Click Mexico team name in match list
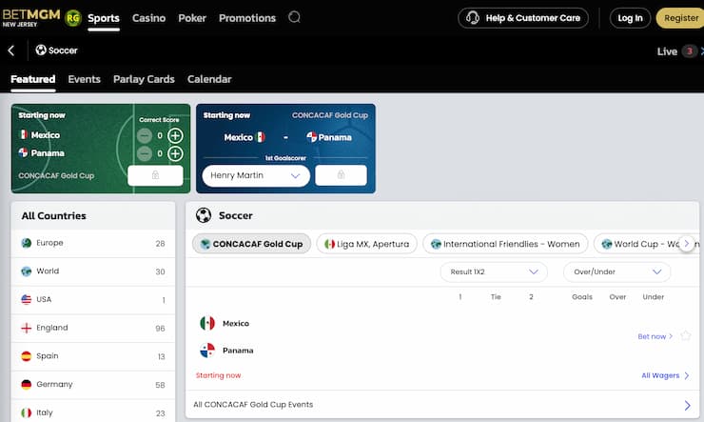The image size is (704, 422). pyautogui.click(x=236, y=323)
